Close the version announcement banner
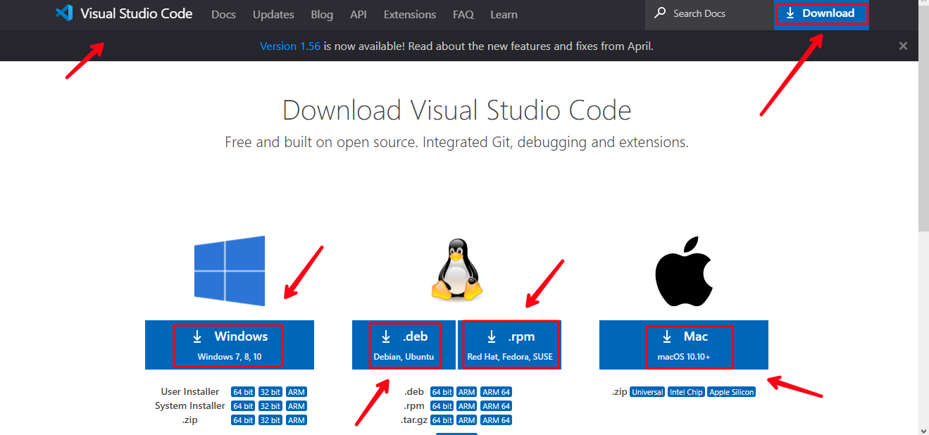This screenshot has width=929, height=435. point(903,46)
